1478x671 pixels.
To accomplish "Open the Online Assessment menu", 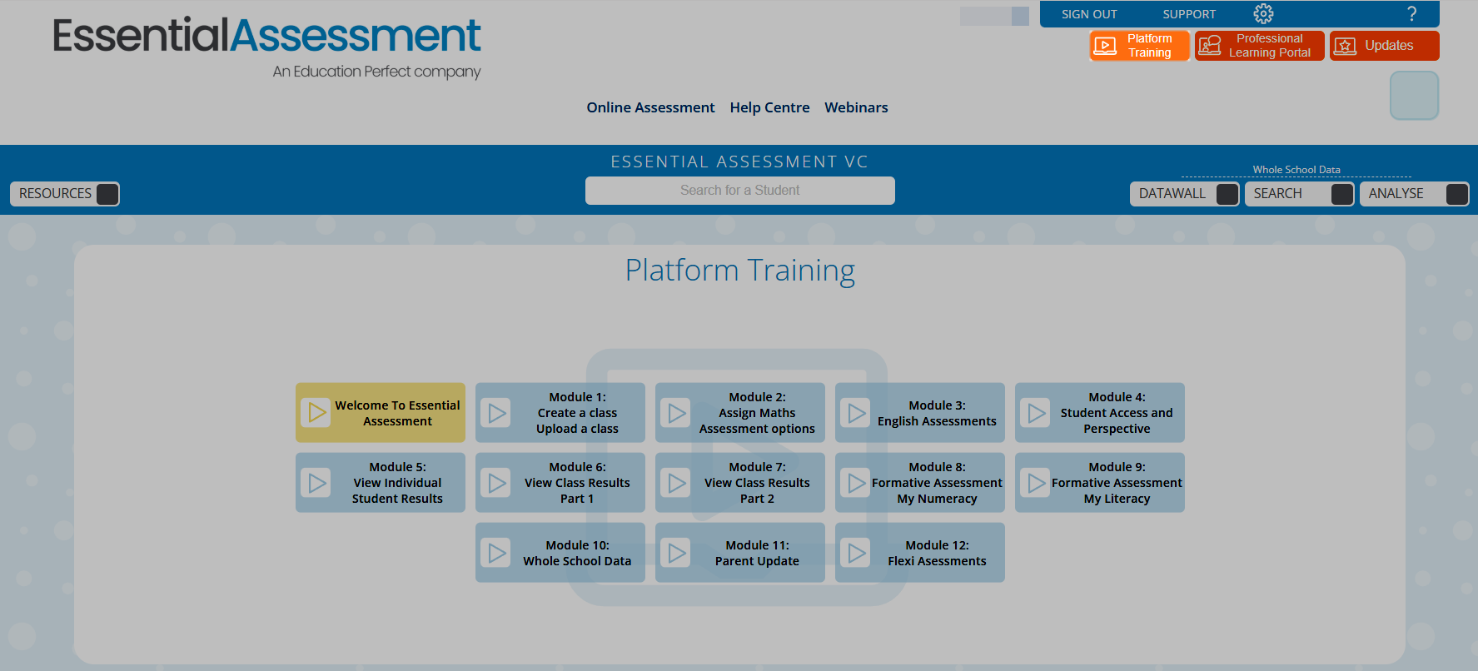I will pos(650,107).
